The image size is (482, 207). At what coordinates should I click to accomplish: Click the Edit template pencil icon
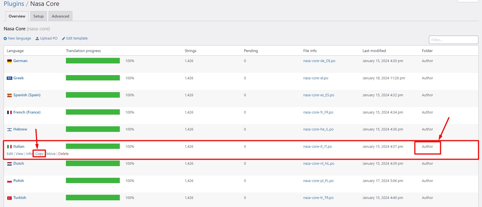(x=63, y=38)
